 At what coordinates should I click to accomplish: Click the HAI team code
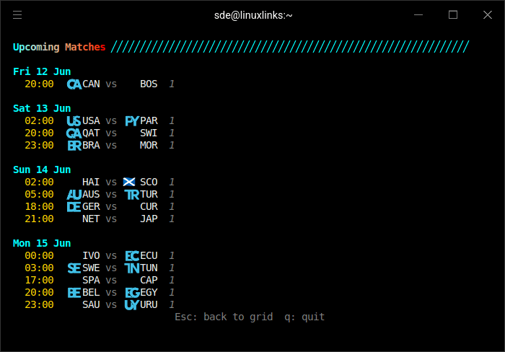tap(91, 182)
